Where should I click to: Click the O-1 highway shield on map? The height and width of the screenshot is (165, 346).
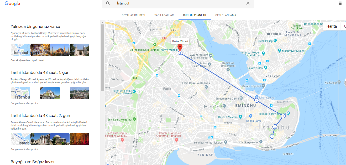coord(165,38)
